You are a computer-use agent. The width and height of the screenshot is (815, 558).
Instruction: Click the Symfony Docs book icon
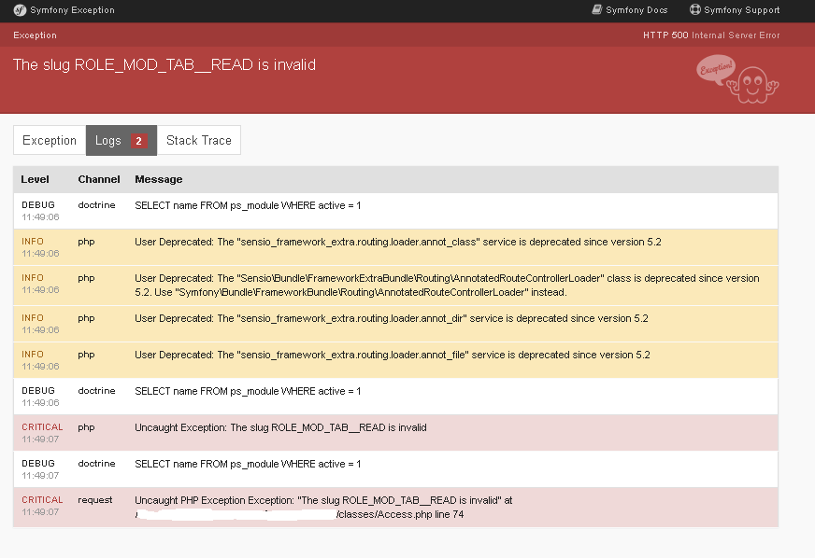click(596, 9)
